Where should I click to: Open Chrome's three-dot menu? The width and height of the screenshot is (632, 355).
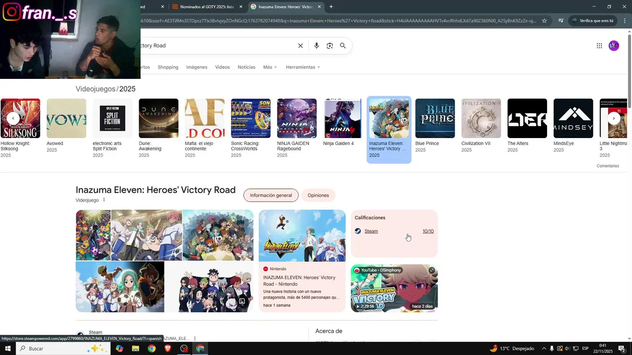pyautogui.click(x=625, y=21)
